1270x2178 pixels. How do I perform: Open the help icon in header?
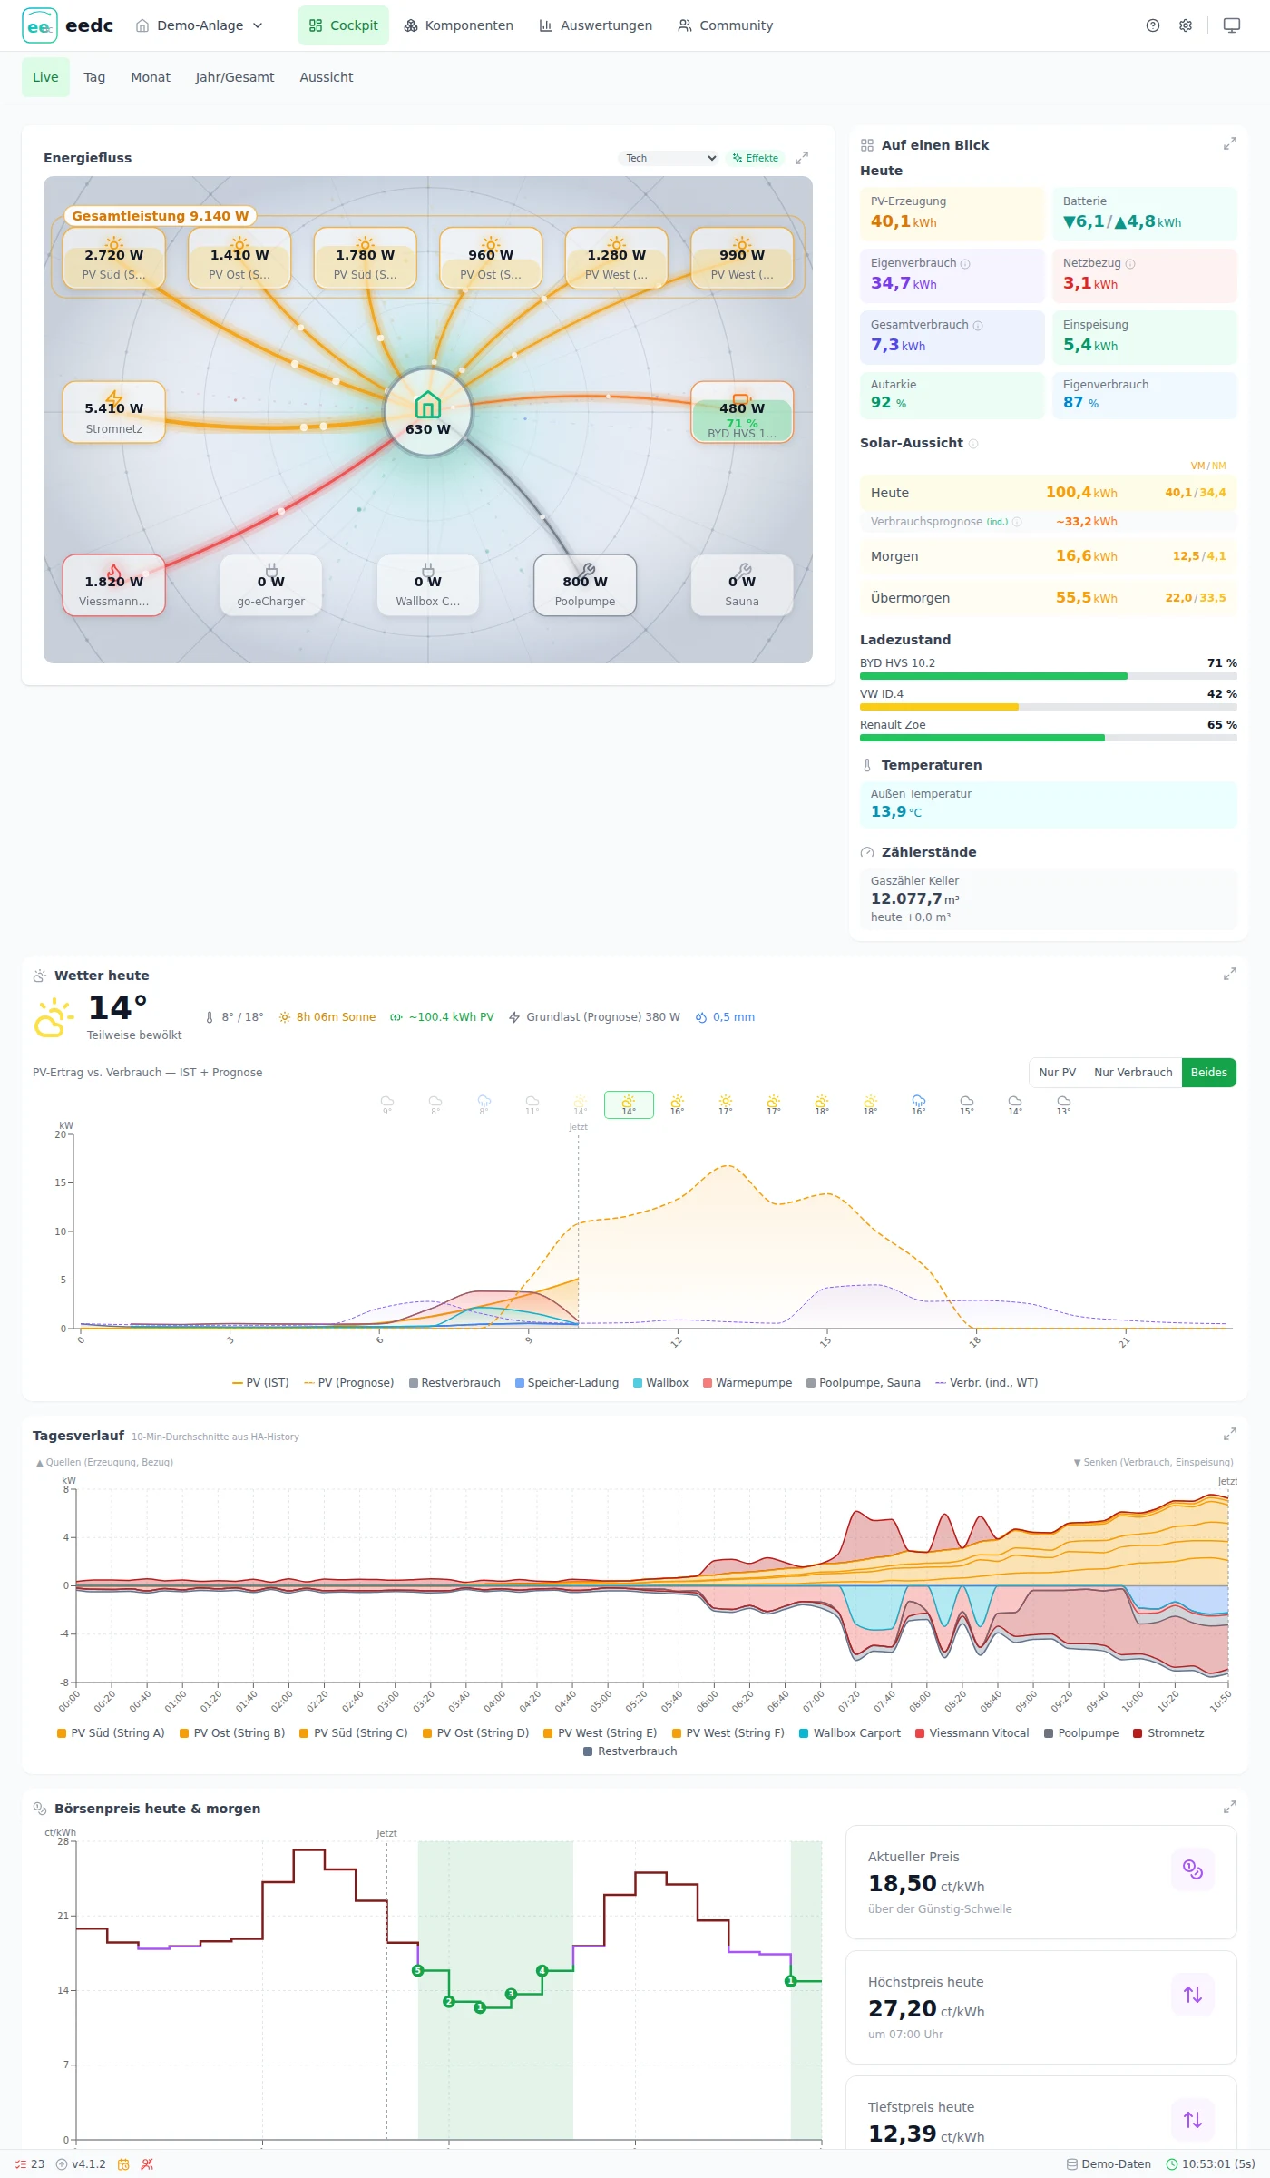(1153, 25)
